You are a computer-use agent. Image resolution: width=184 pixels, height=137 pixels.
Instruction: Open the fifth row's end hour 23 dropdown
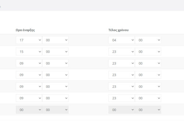pos(122,86)
